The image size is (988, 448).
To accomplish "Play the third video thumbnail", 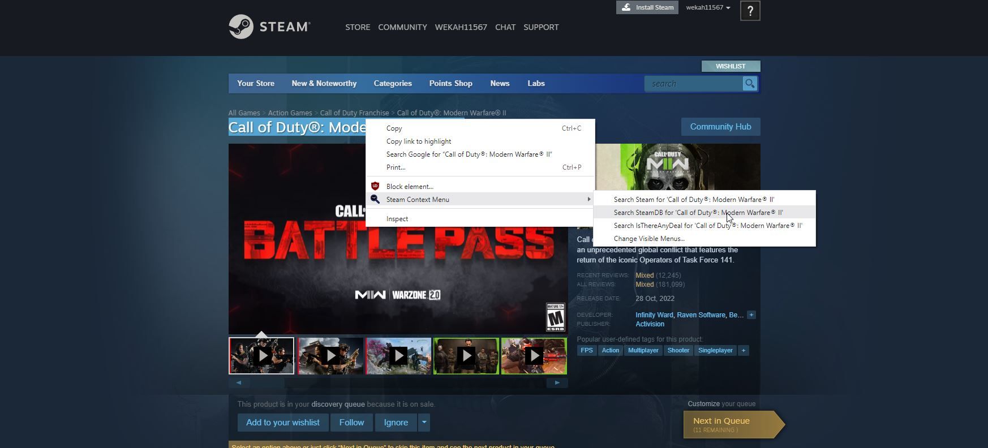I will [398, 356].
